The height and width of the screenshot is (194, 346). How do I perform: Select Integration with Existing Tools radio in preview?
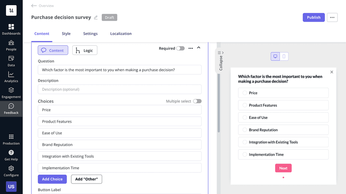(245, 142)
